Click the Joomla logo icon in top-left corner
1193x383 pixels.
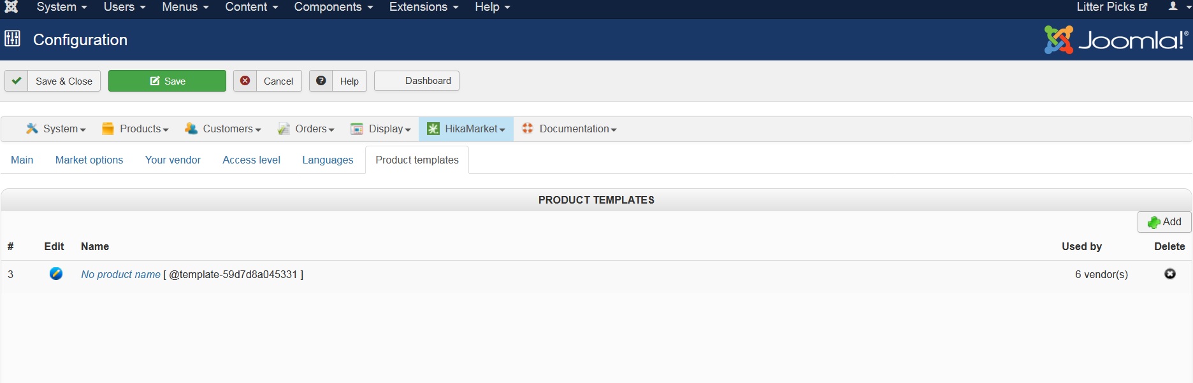[x=11, y=7]
